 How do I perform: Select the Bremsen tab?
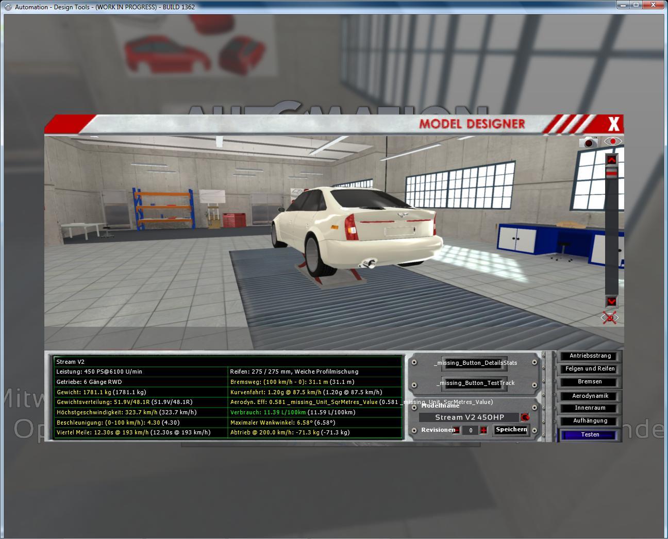coord(590,382)
